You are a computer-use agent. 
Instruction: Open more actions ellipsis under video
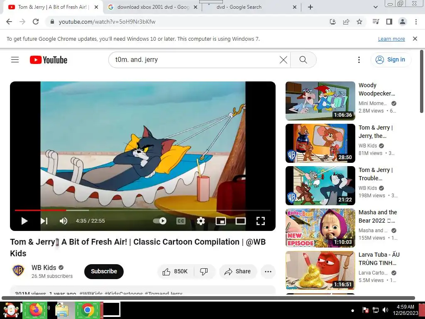268,272
